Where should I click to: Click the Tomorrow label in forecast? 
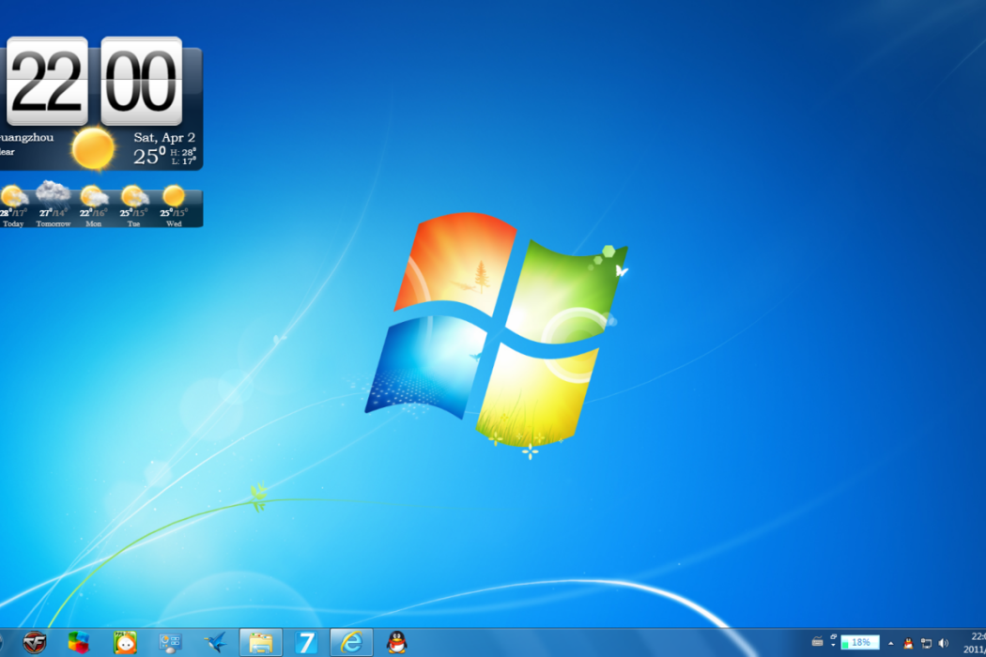(x=54, y=223)
